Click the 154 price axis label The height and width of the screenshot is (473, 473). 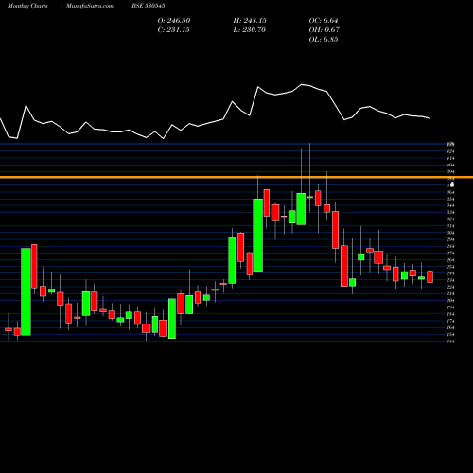click(450, 334)
